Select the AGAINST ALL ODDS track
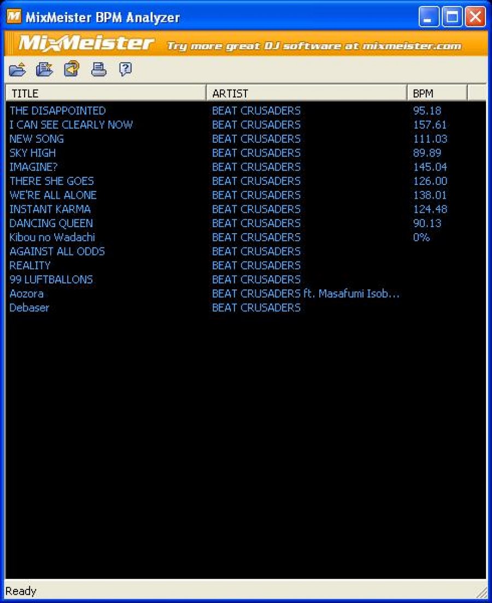This screenshot has width=492, height=603. click(x=57, y=252)
